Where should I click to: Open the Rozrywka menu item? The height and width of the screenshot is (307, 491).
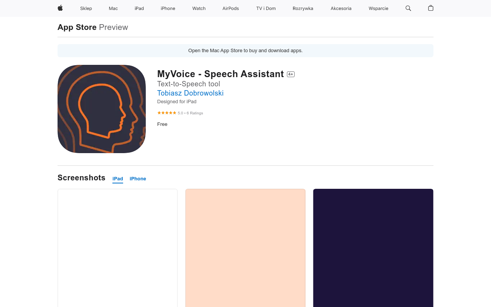click(x=303, y=8)
